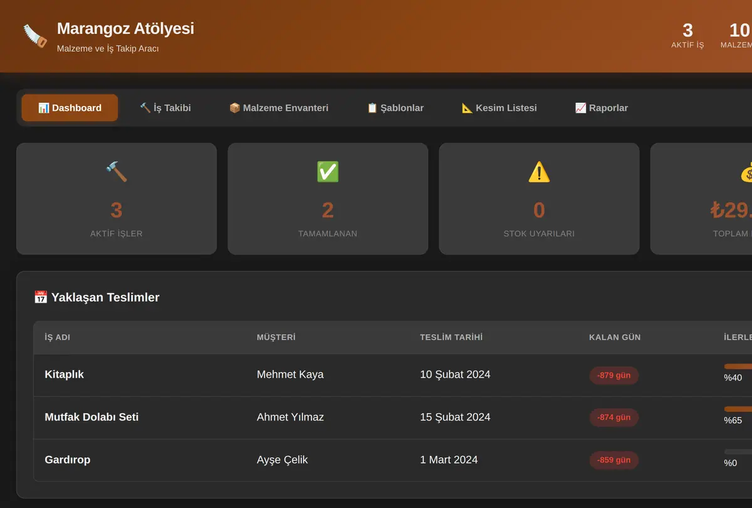Click the -879 gün badge

pyautogui.click(x=614, y=375)
